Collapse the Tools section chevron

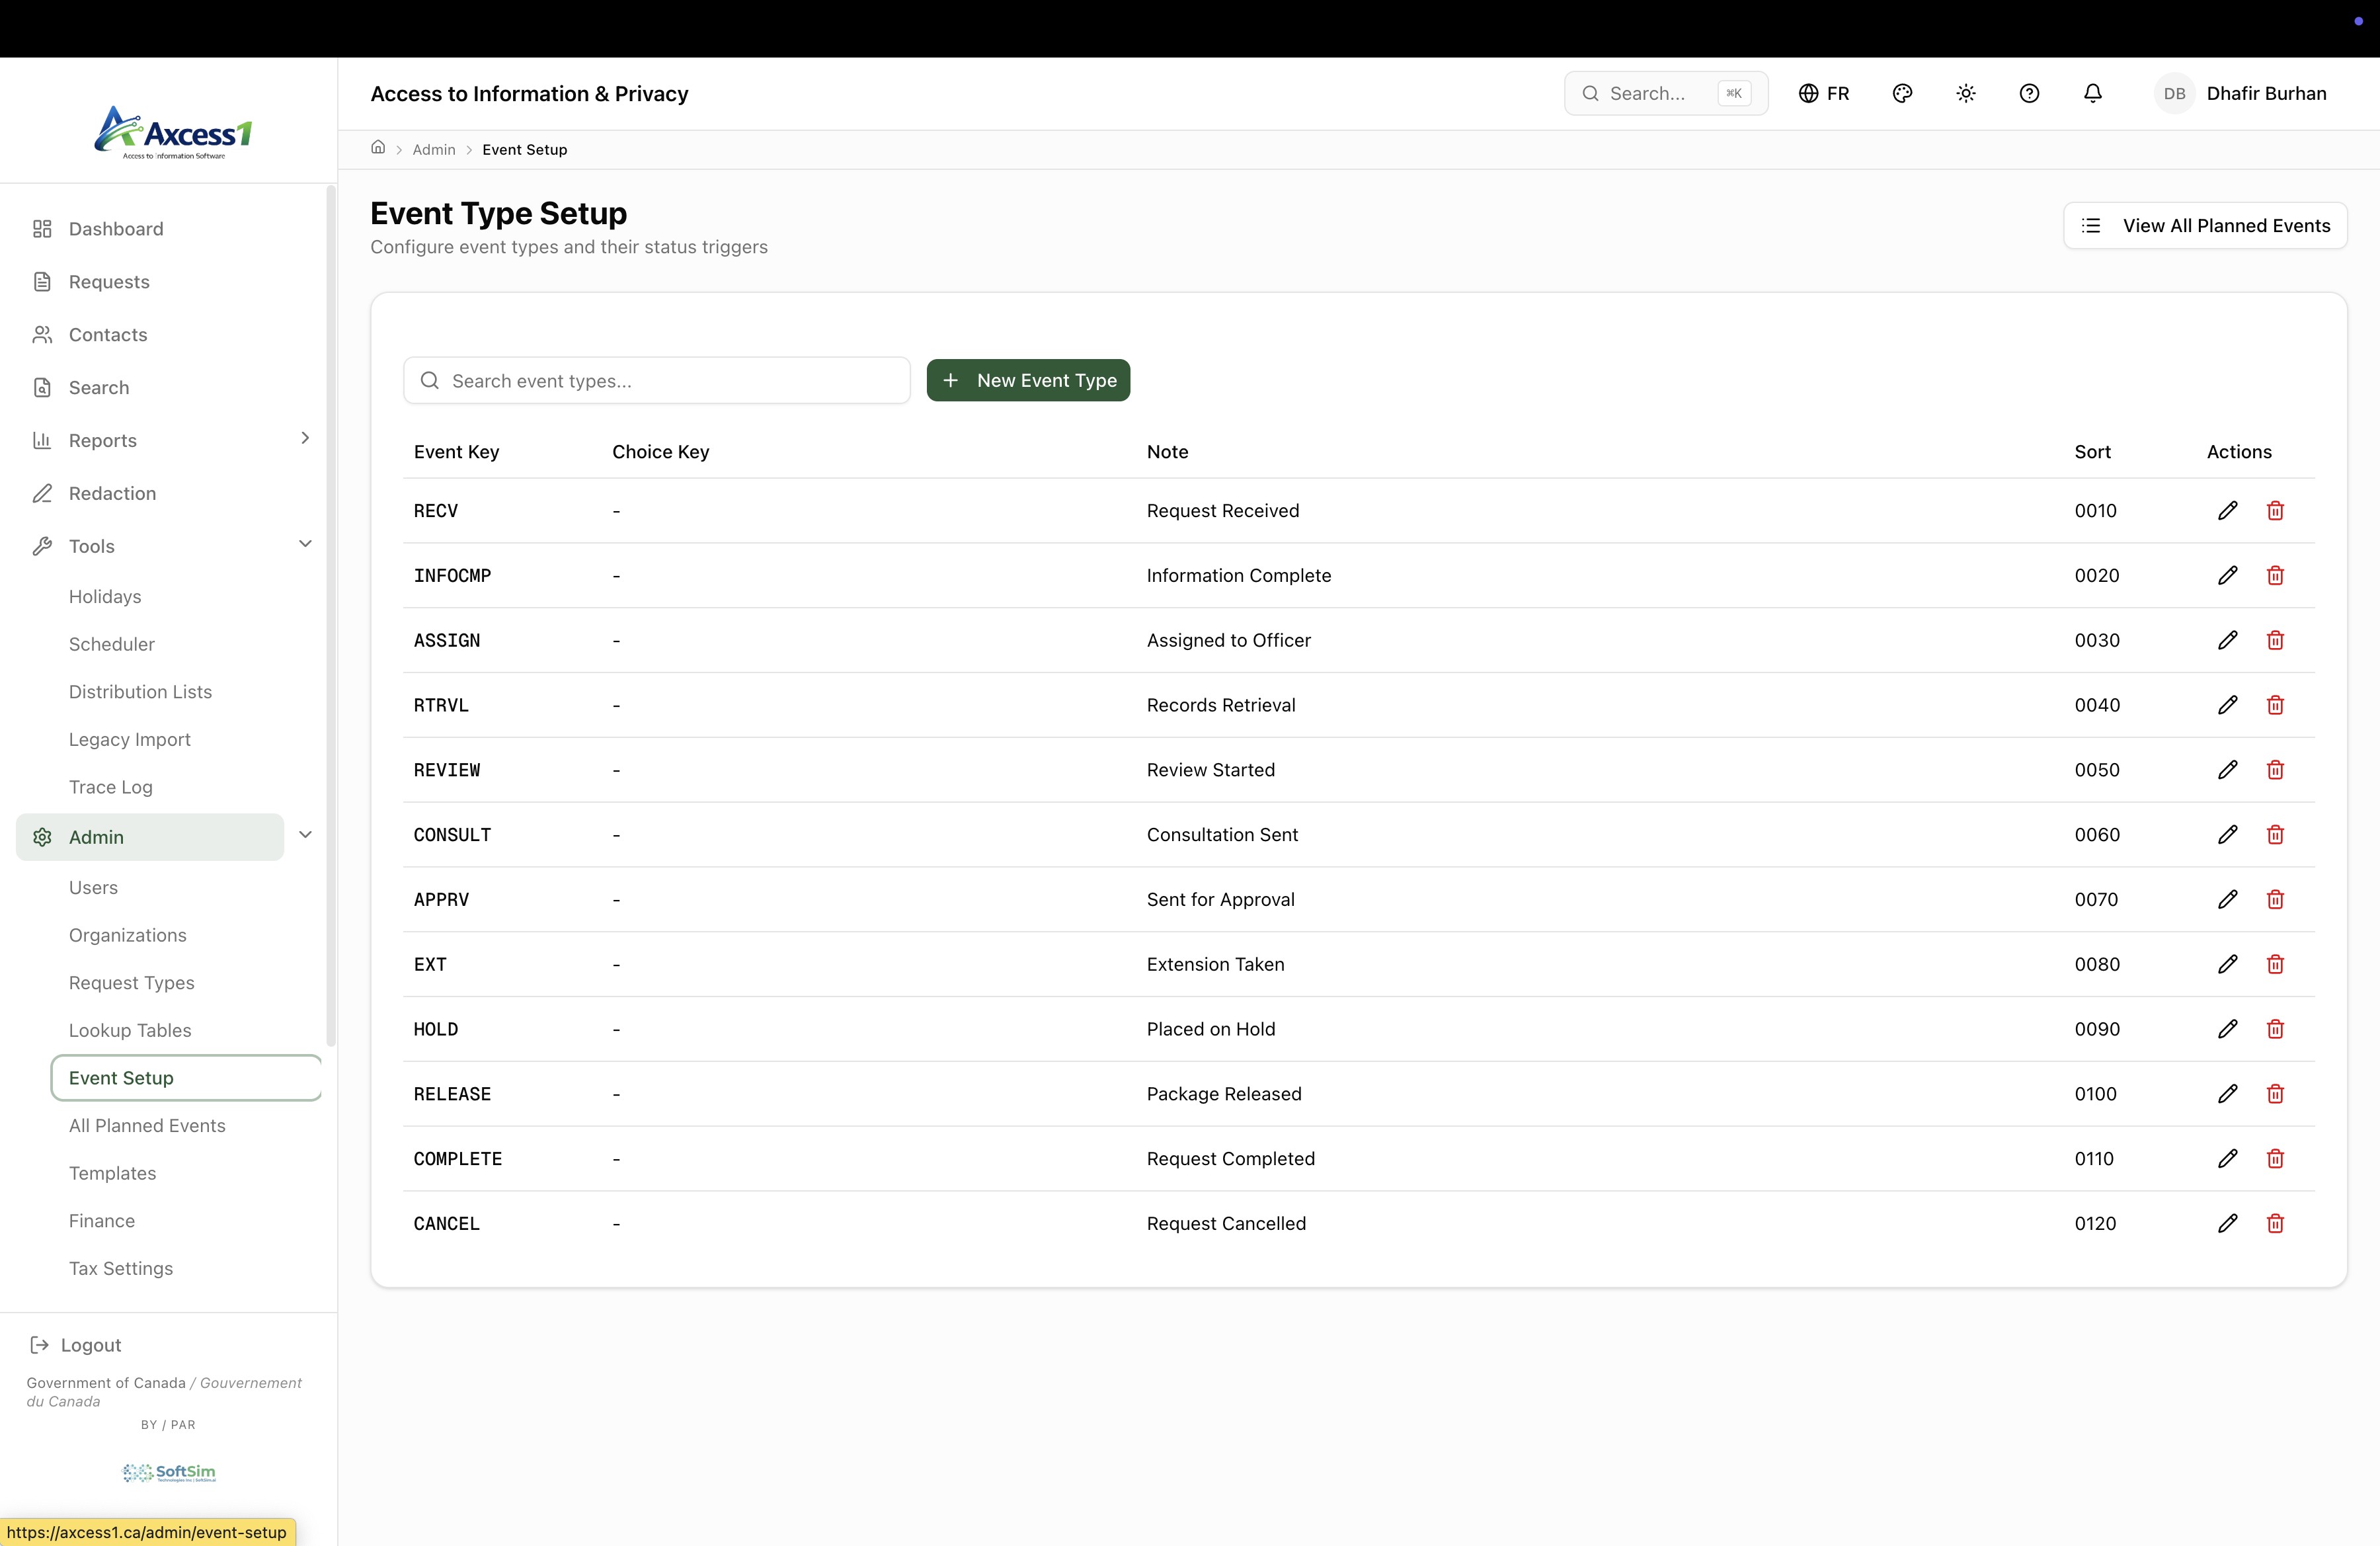pyautogui.click(x=305, y=544)
